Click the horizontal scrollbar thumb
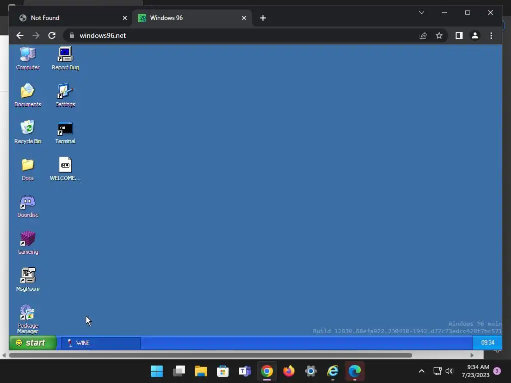 point(211,355)
